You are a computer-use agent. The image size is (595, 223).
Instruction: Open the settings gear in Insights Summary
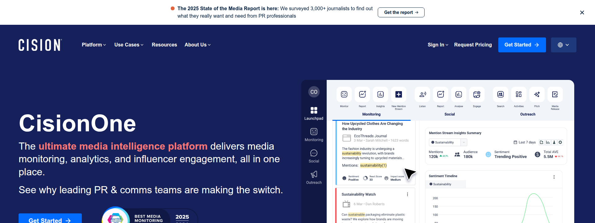coord(560,142)
